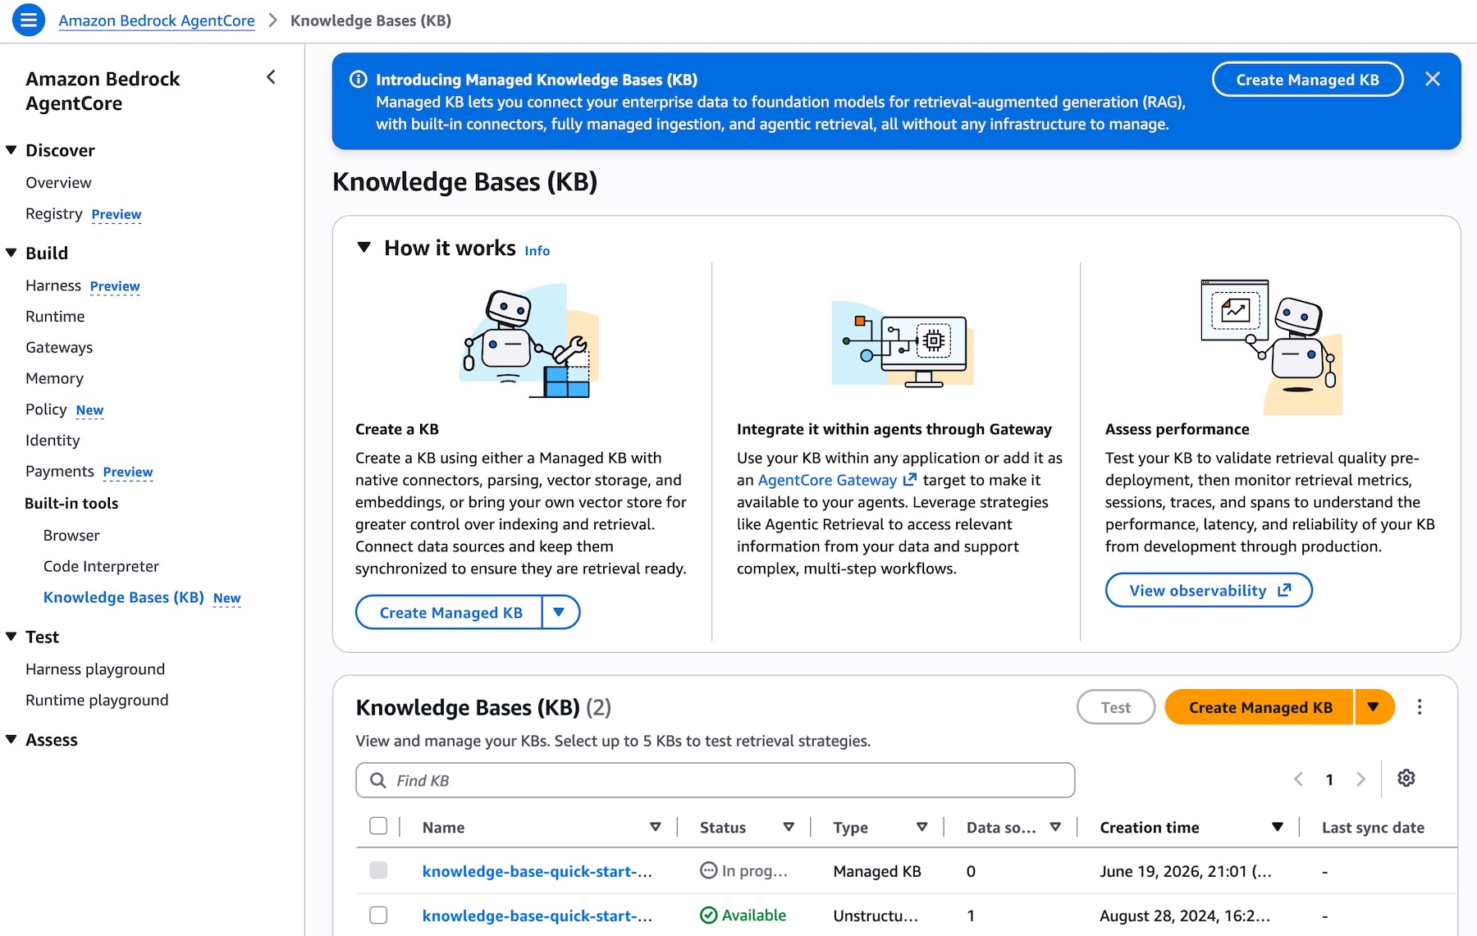Sort by Creation time descending arrow
The image size is (1477, 936).
click(x=1278, y=827)
